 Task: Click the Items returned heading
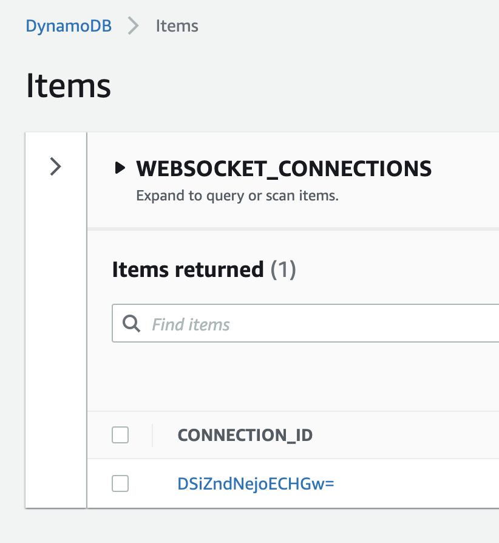click(x=188, y=270)
